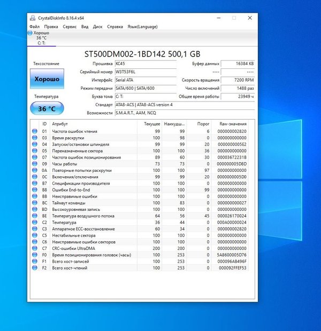Image resolution: width=321 pixels, height=331 pixels.
Task: Click the blue status orb for attribute 01
Action: pyautogui.click(x=35, y=131)
